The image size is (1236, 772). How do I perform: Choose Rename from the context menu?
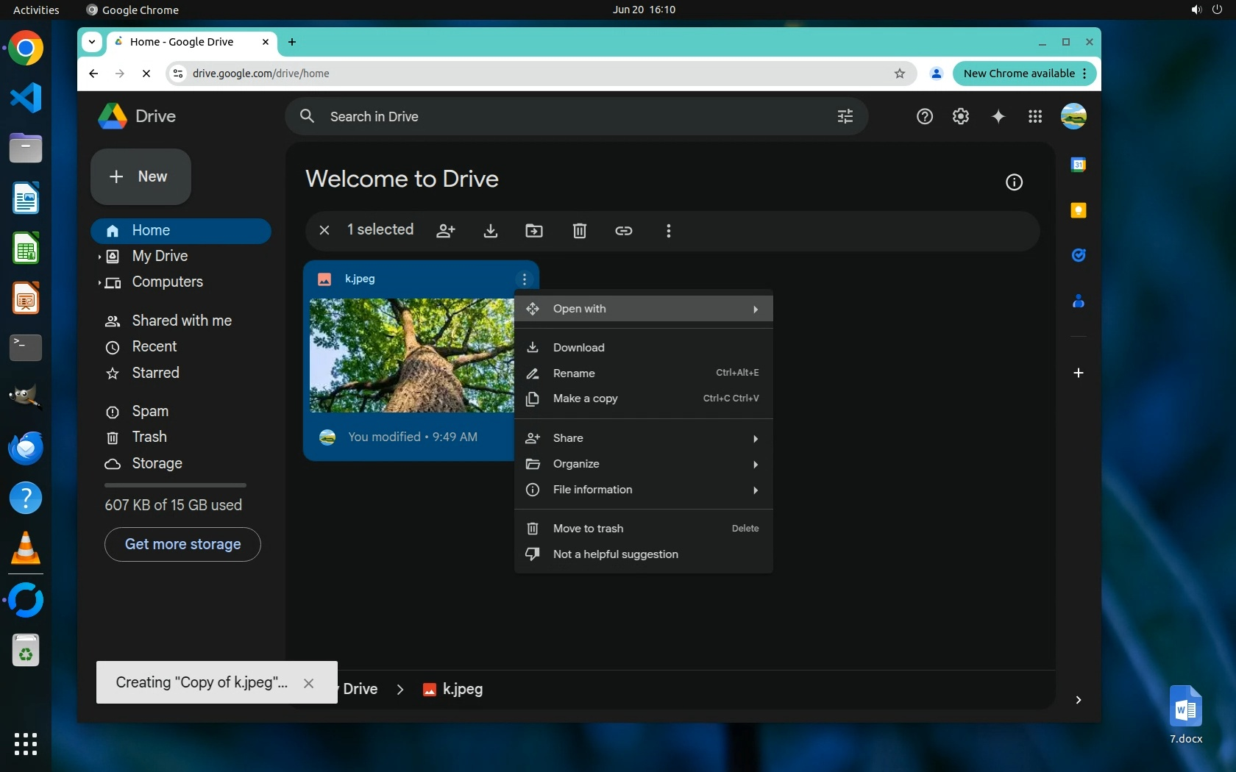point(574,374)
